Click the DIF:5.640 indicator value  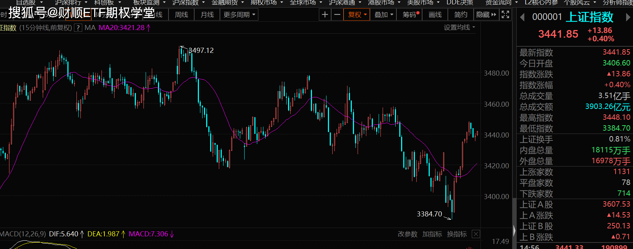click(x=64, y=234)
